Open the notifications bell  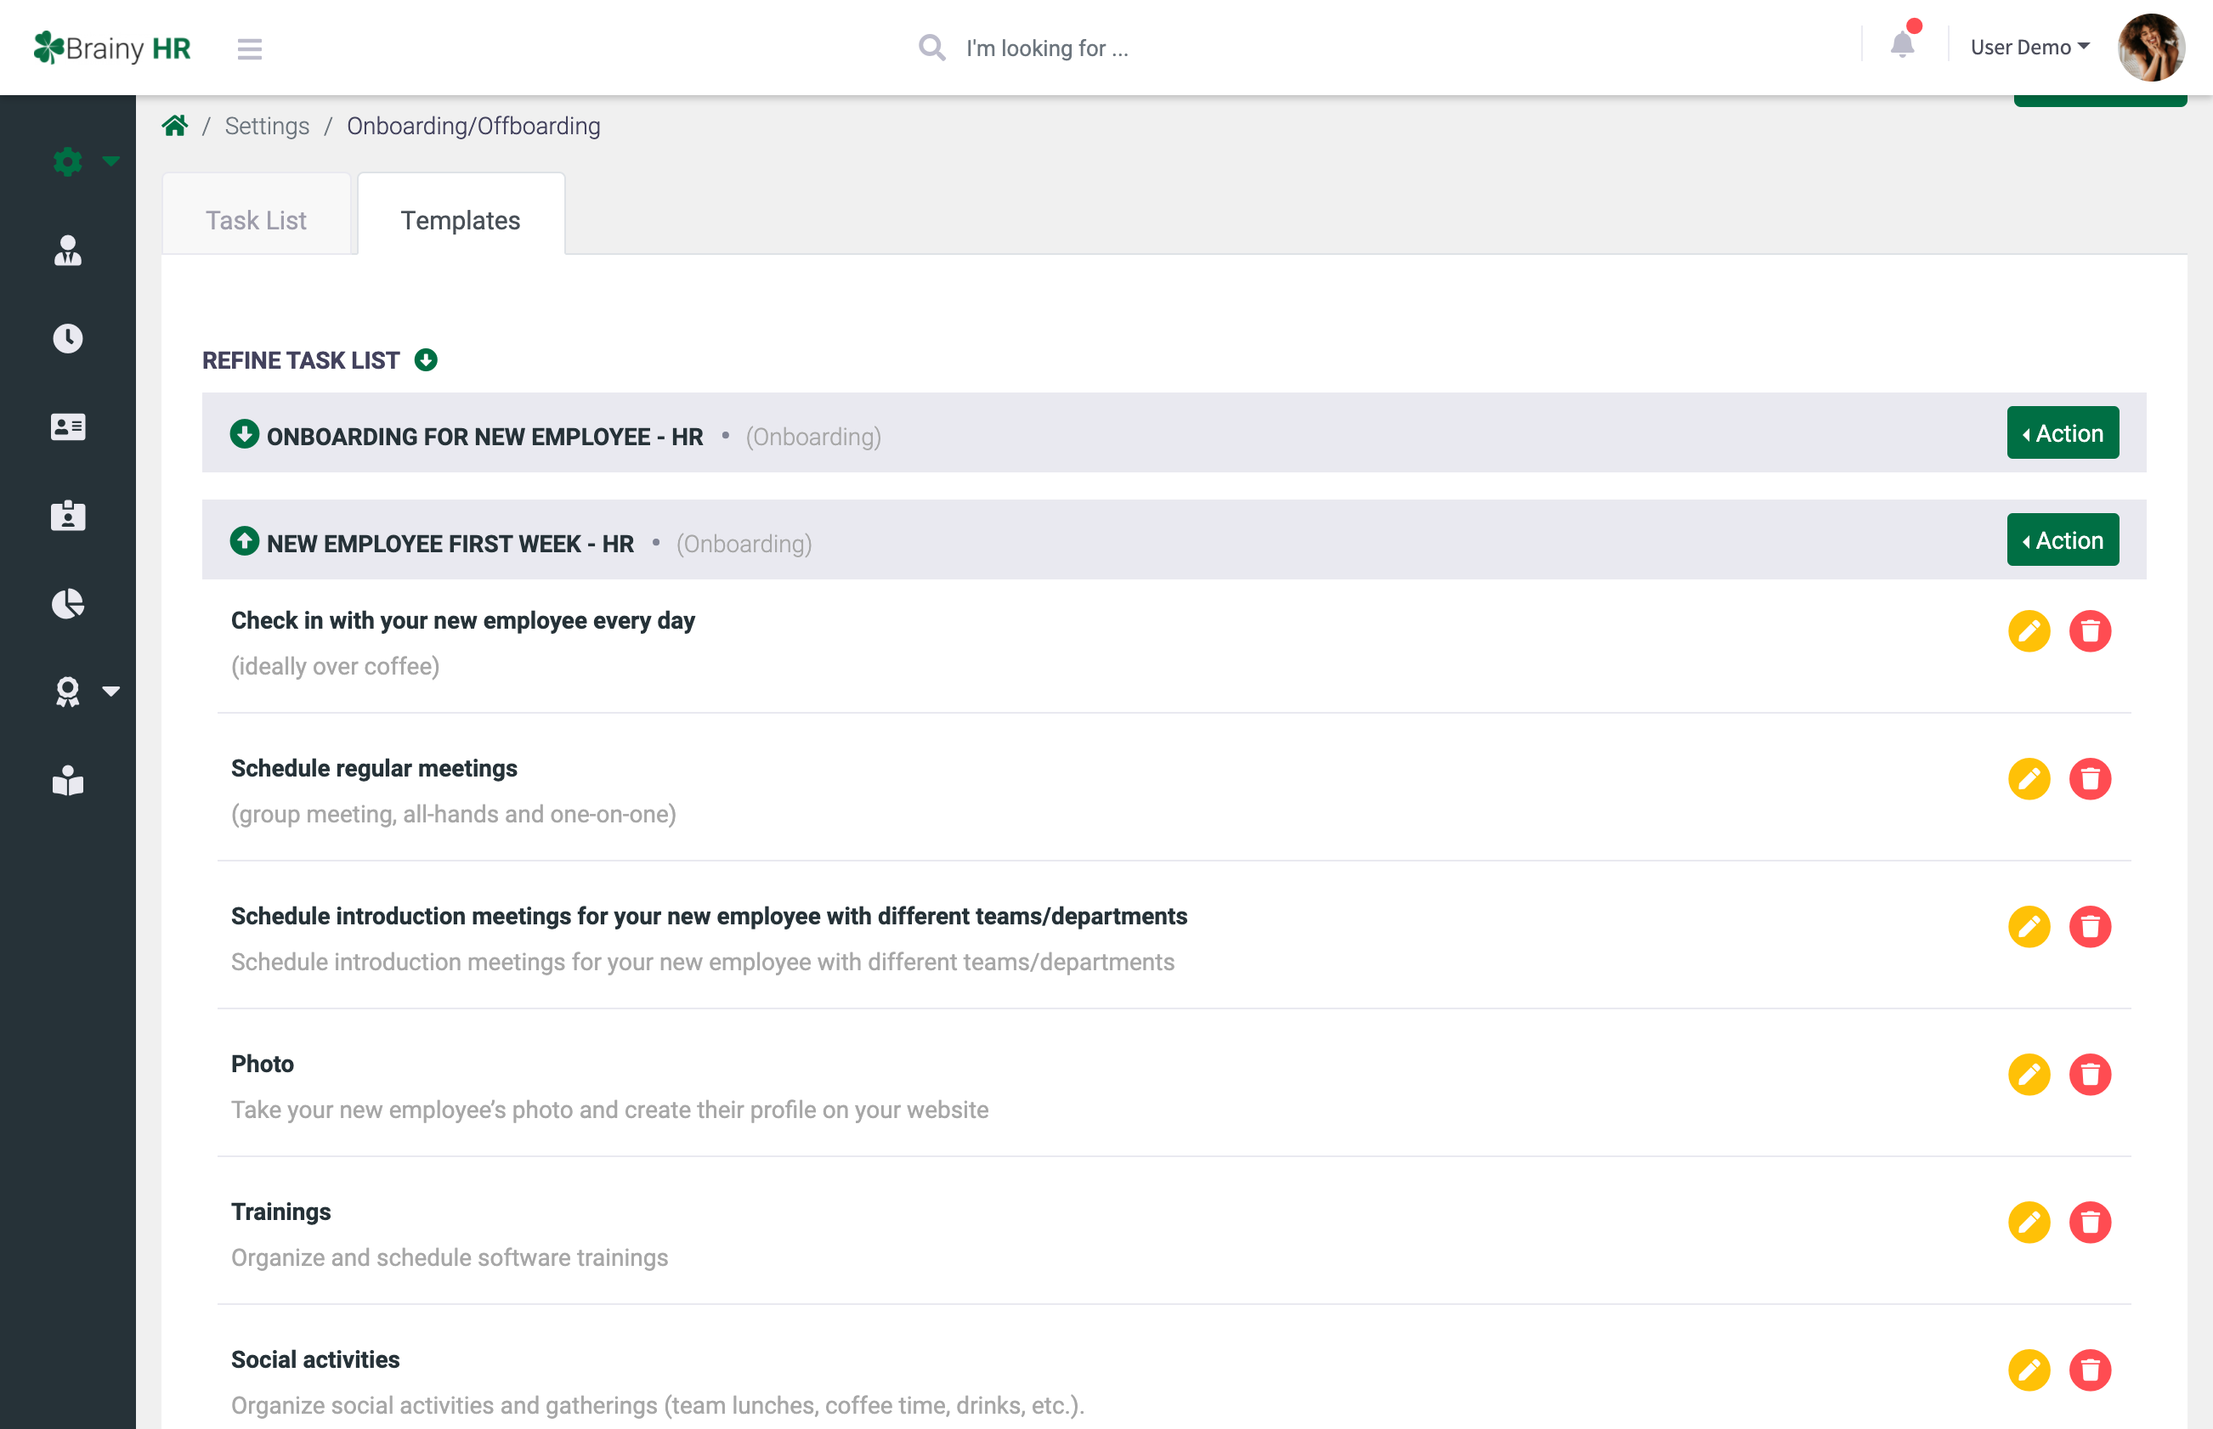click(1902, 43)
